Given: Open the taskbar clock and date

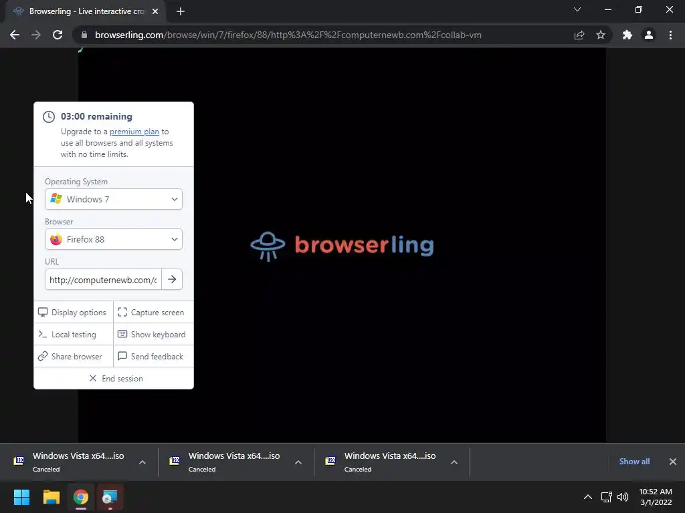Looking at the screenshot, I should pos(656,497).
